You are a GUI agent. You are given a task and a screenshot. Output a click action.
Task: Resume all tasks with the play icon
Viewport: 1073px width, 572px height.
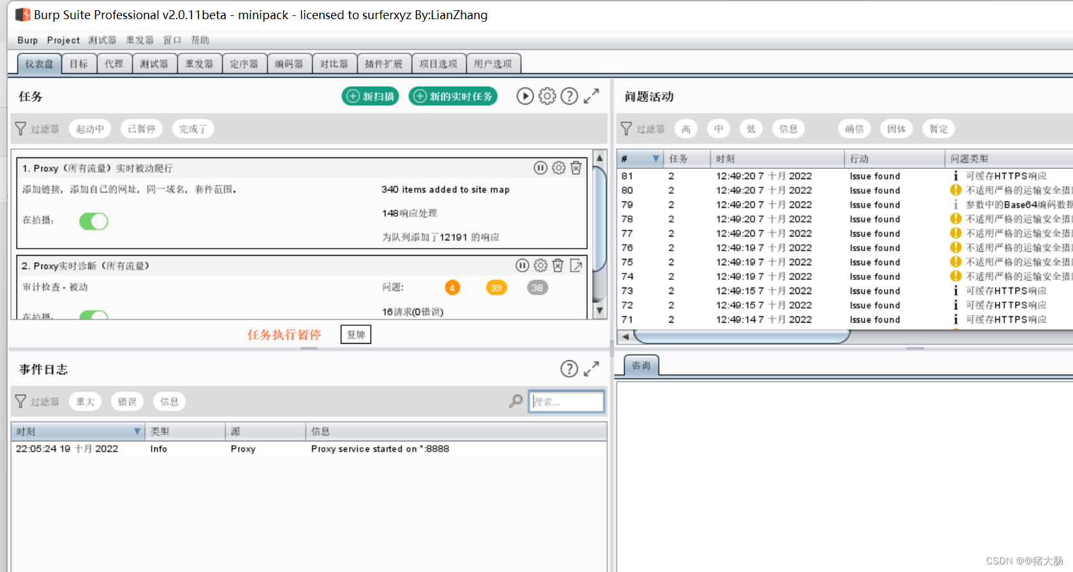(525, 96)
